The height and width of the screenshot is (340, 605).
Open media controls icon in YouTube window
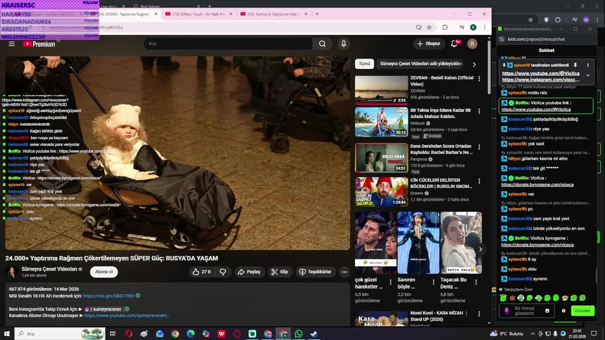tap(462, 27)
